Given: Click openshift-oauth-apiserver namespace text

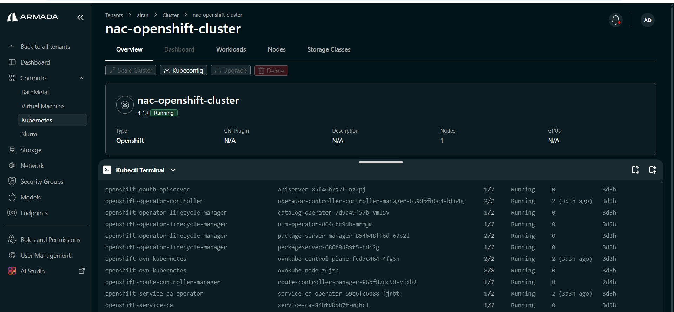Looking at the screenshot, I should point(147,189).
